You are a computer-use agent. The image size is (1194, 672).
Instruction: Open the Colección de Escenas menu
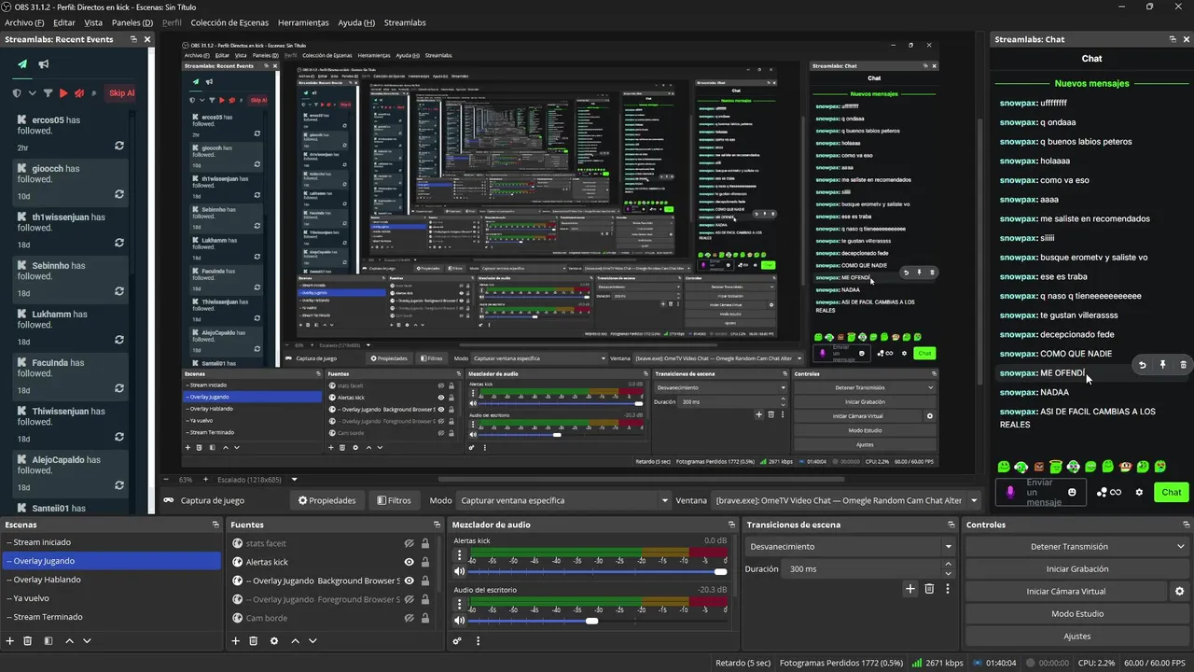click(229, 22)
